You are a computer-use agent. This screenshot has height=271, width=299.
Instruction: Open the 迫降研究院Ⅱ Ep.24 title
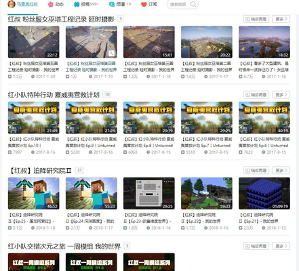tap(90, 218)
